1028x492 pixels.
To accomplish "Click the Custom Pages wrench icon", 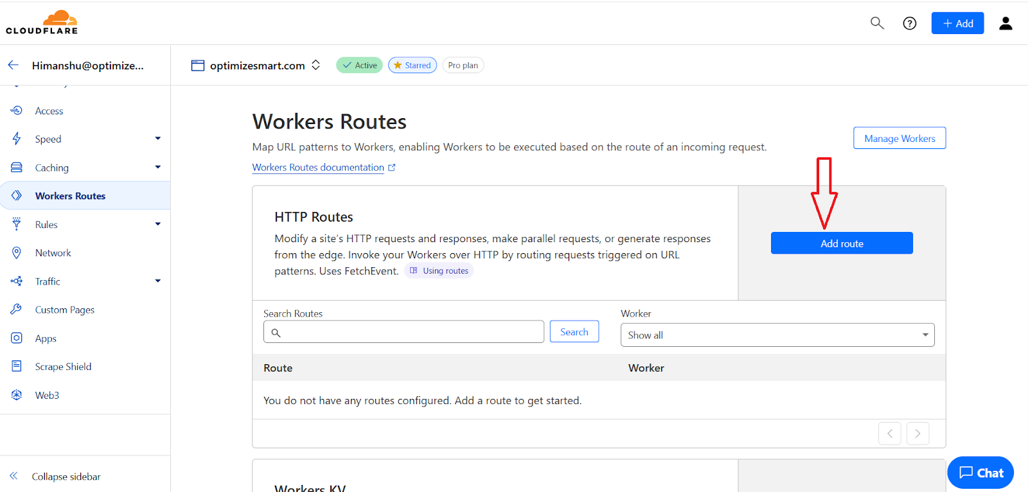I will pyautogui.click(x=17, y=309).
